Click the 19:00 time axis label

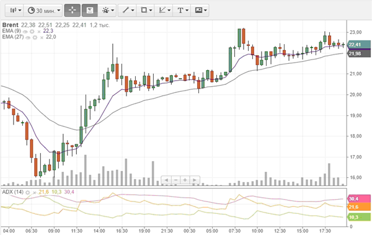(x=144, y=231)
